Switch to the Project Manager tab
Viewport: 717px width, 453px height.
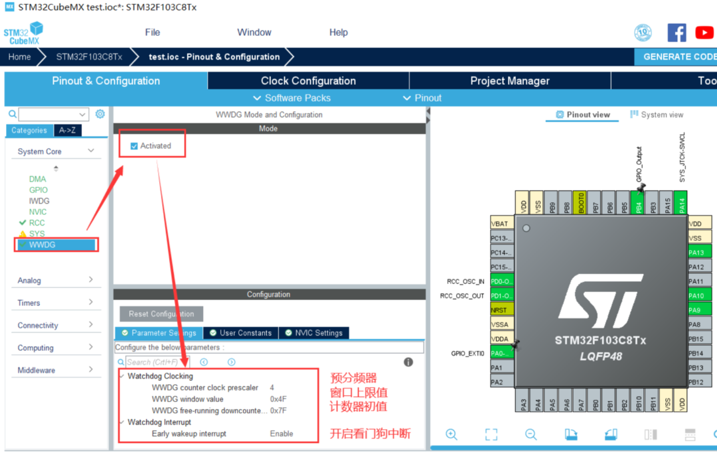pyautogui.click(x=510, y=81)
